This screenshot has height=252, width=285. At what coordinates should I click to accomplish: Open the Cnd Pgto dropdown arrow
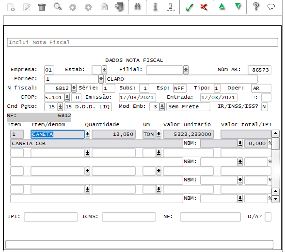[x=60, y=107]
